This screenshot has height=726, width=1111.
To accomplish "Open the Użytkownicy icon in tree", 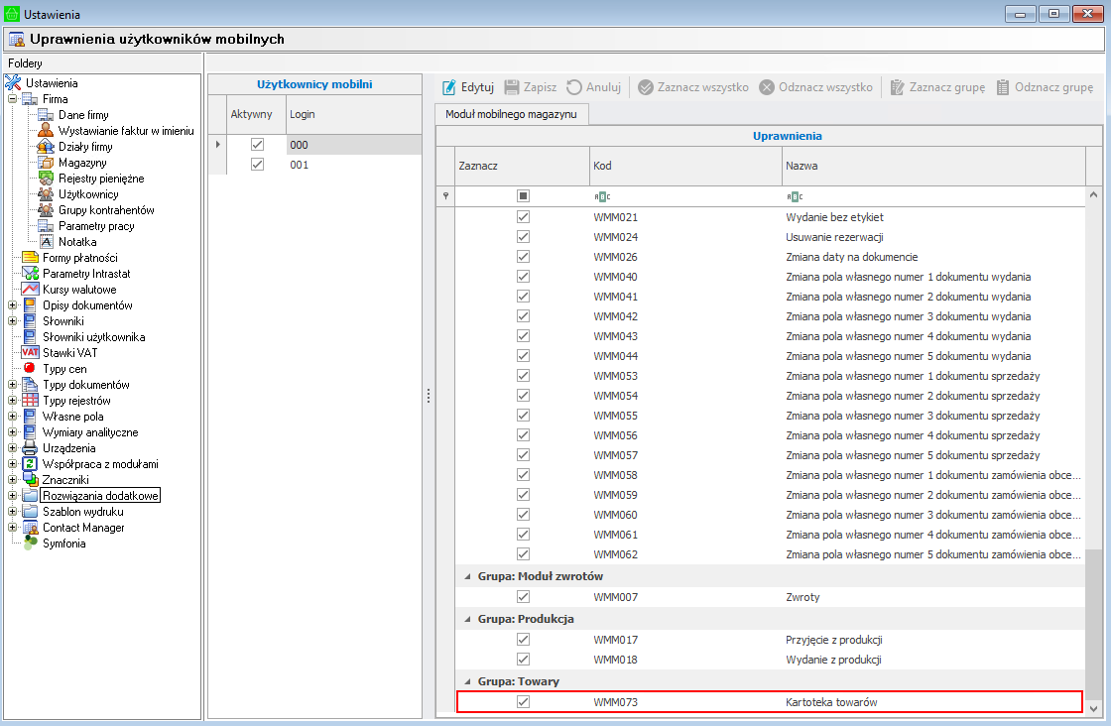I will 45,194.
